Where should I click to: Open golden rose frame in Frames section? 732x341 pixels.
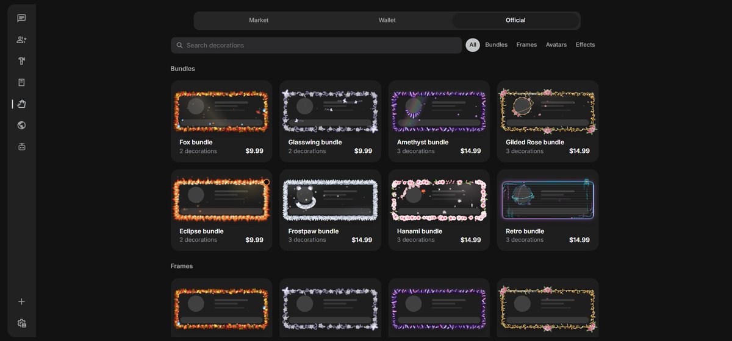click(x=548, y=309)
